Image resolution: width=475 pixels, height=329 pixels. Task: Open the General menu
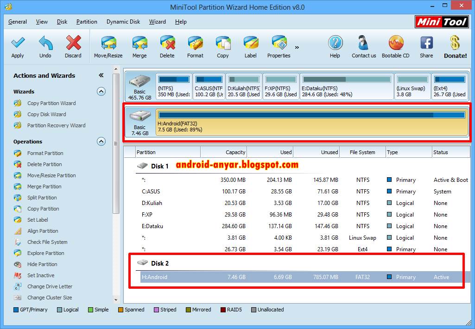pos(18,22)
